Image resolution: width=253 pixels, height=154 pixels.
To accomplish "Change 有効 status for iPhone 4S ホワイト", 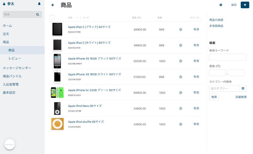I will point(196,77).
